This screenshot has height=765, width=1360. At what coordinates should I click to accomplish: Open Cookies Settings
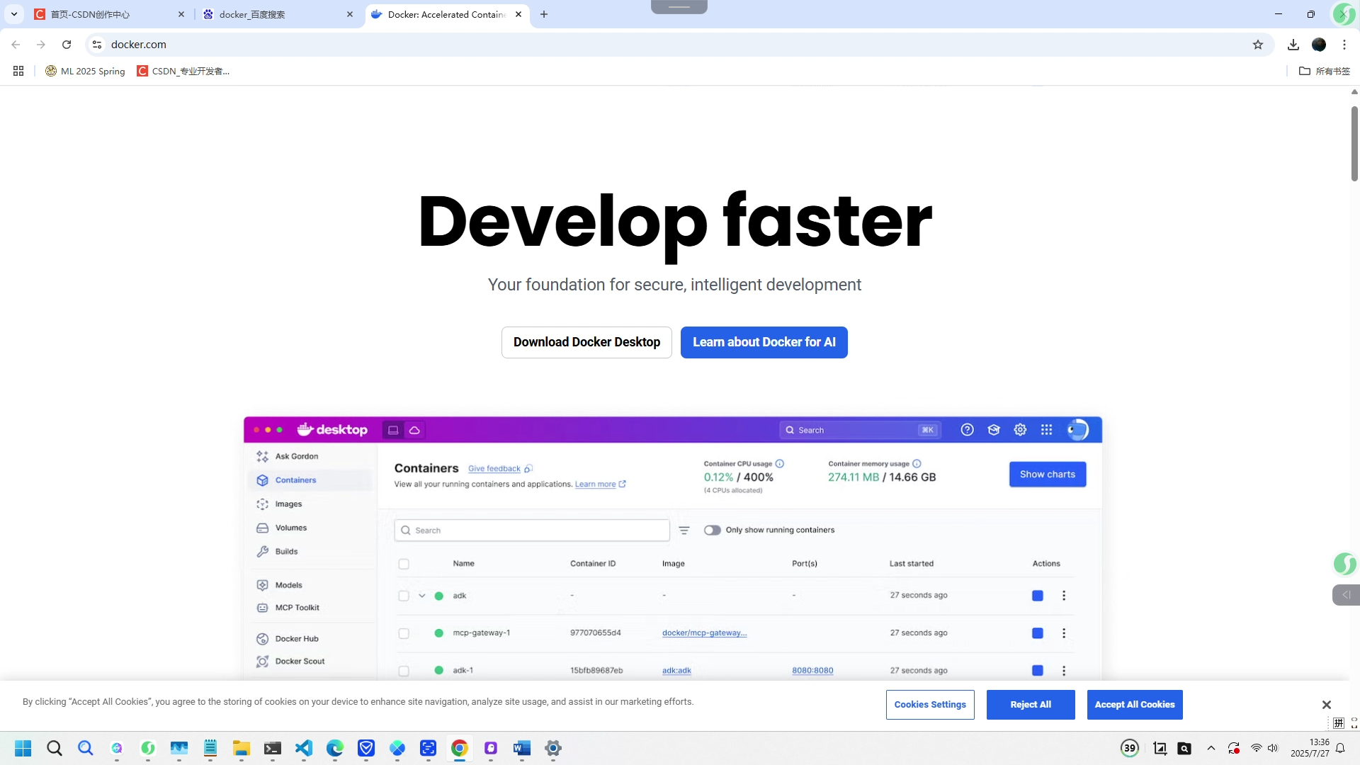pyautogui.click(x=930, y=705)
